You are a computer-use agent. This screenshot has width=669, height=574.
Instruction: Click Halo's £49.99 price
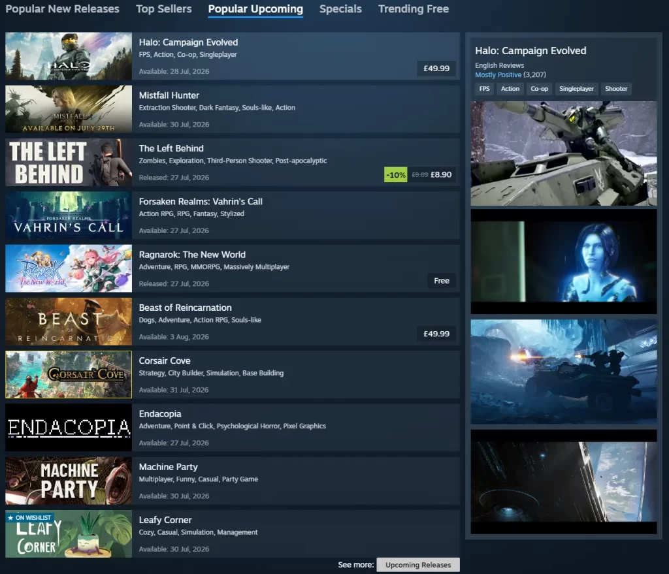pyautogui.click(x=436, y=68)
